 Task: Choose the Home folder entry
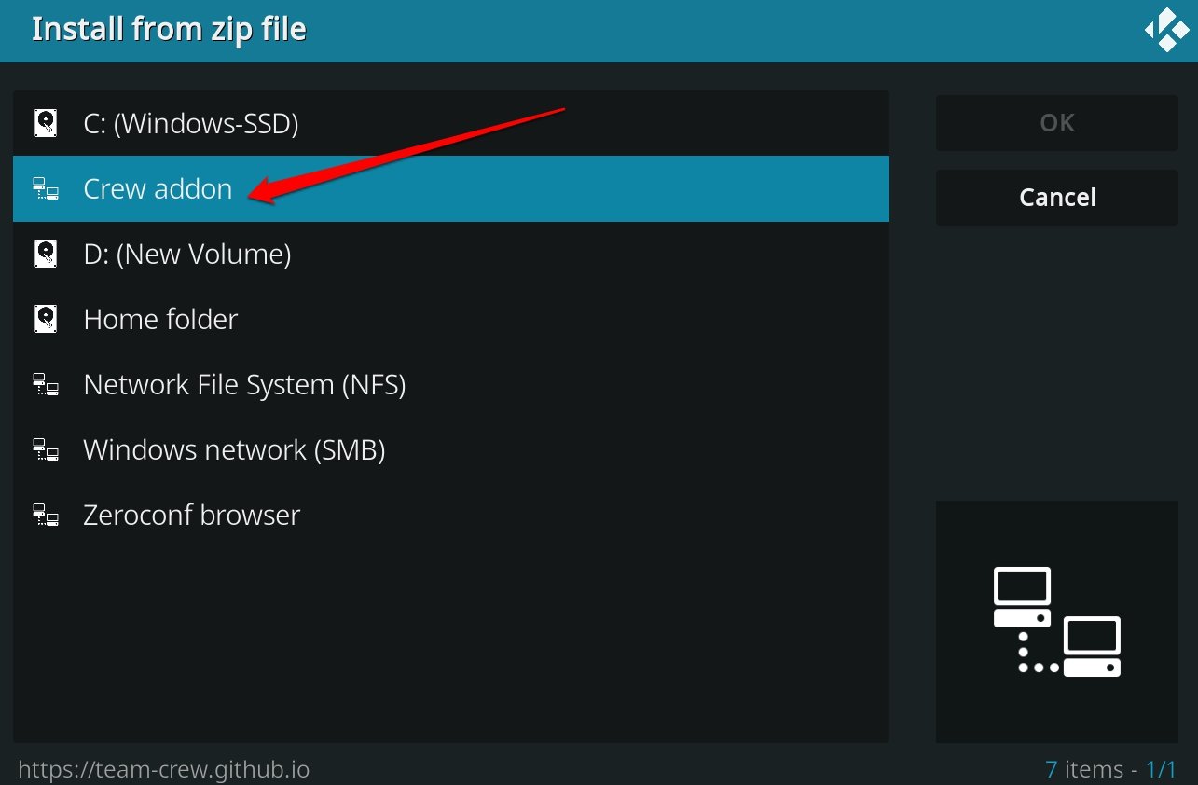451,319
